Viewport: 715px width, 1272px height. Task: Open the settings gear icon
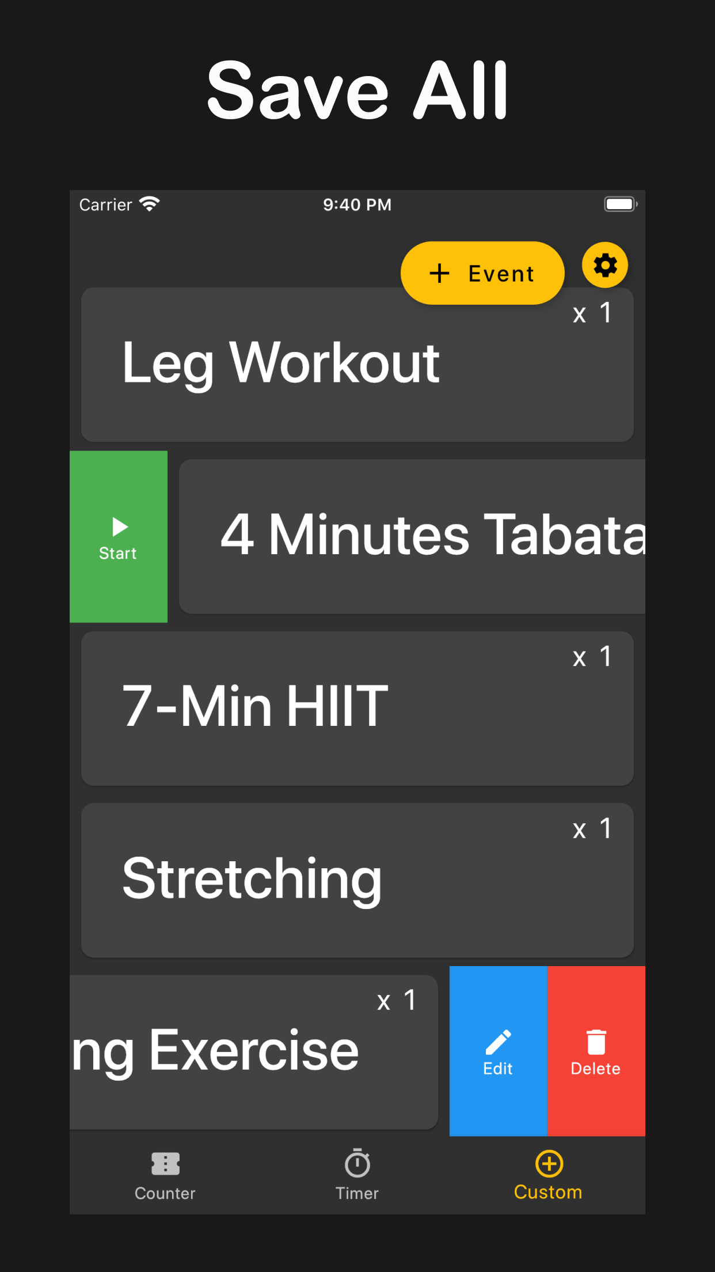point(604,266)
